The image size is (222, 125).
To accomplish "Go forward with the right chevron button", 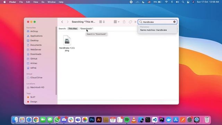I will point(68,22).
